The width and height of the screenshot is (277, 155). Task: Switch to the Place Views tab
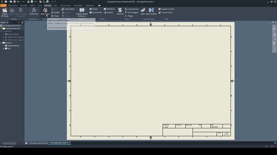(13, 6)
